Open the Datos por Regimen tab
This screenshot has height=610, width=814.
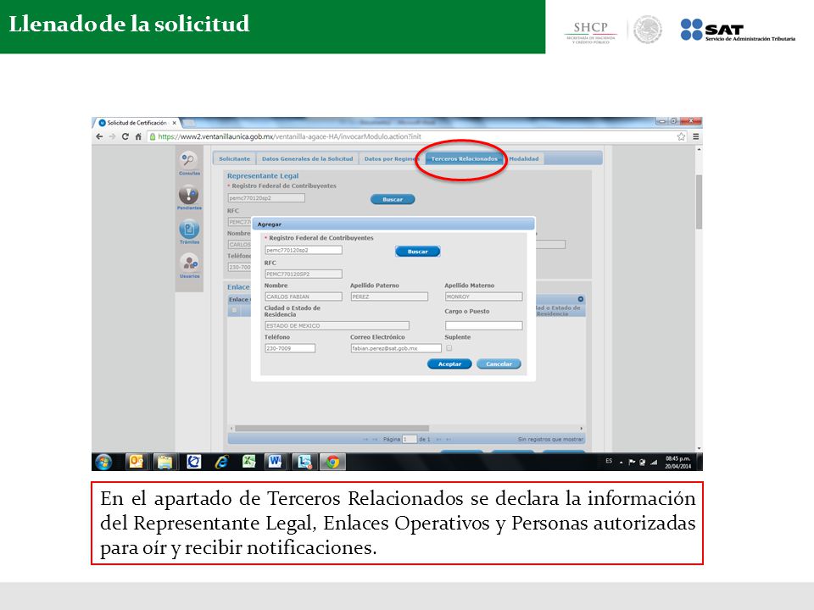point(392,158)
